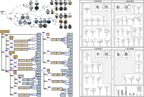The width and height of the screenshot is (144, 97).
Task: Click bar chart below section d
Action: [129, 91]
